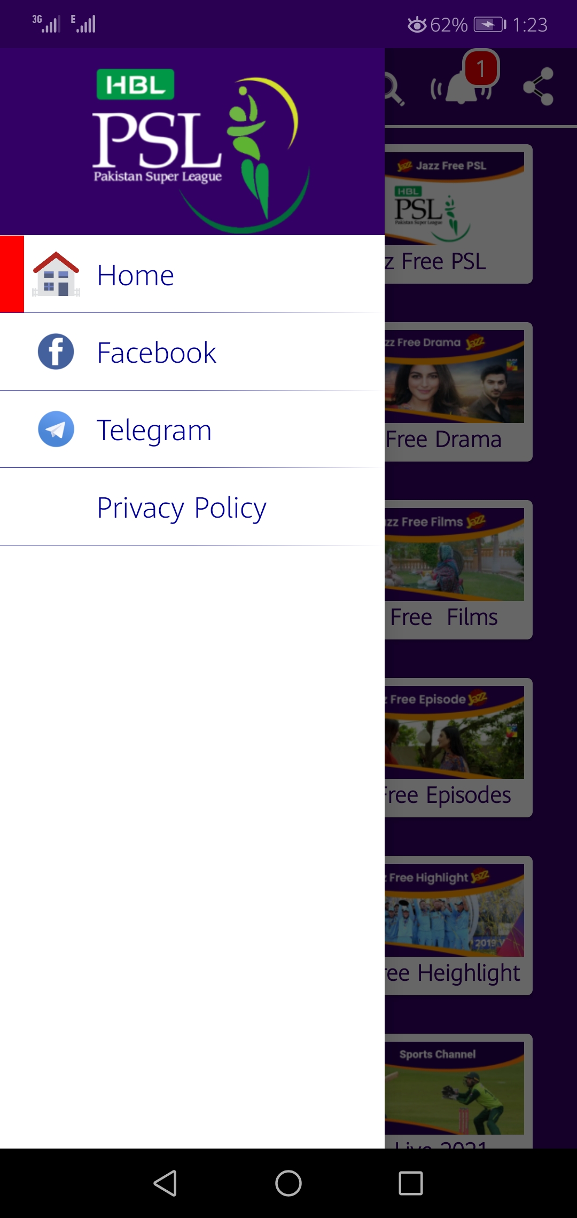
Task: Tap the share icon in top bar
Action: (539, 86)
